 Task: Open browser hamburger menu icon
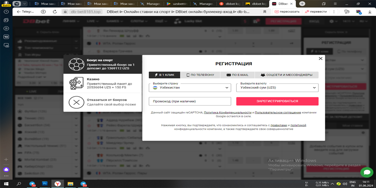335,4
